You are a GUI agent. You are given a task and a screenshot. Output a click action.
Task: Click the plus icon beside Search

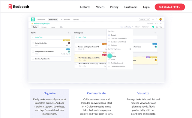coord(153,19)
